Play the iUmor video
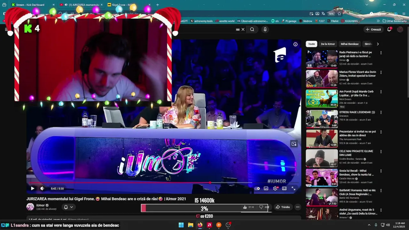The height and width of the screenshot is (230, 409). coord(32,188)
